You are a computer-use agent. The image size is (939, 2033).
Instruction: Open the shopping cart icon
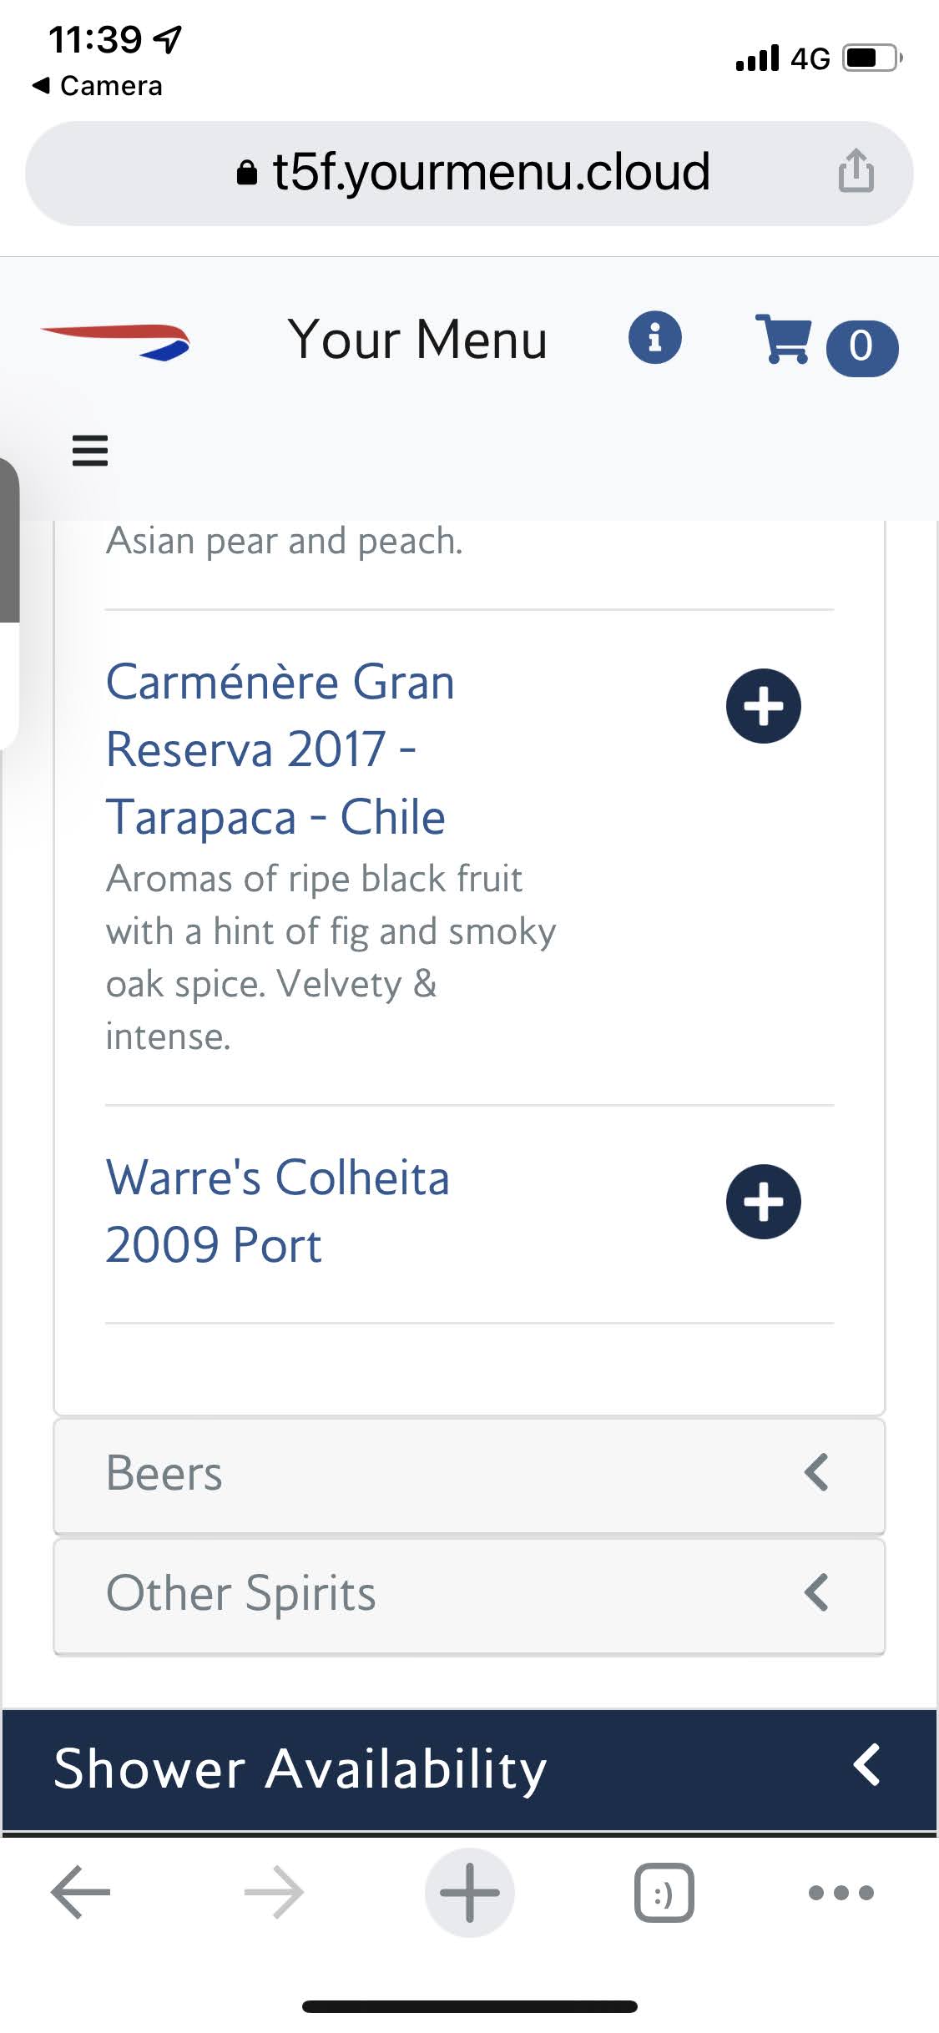[x=783, y=339]
